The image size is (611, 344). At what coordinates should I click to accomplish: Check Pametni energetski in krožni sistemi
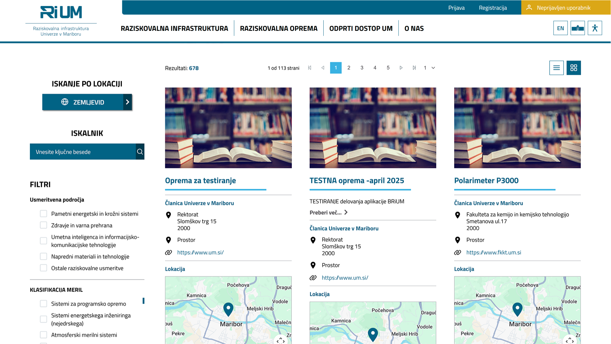click(x=44, y=214)
